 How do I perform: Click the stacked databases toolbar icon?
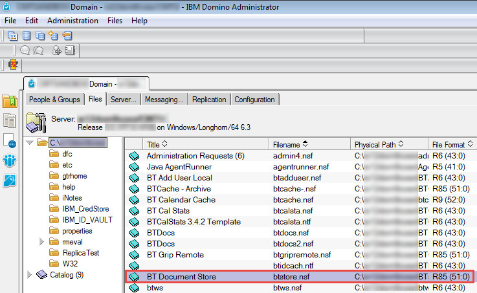click(x=40, y=36)
